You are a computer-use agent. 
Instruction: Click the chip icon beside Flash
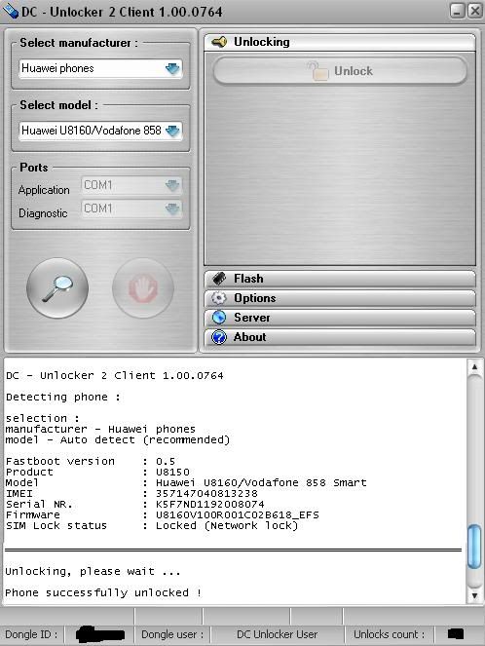click(x=219, y=279)
